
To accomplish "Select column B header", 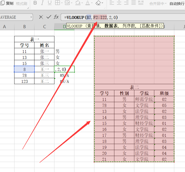I will [x=24, y=27].
